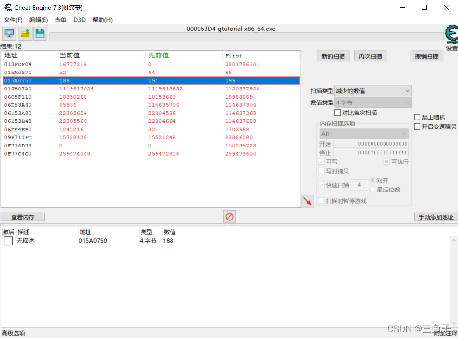This screenshot has height=338, width=458.
Task: Select result row 06DE4EB0
Action: coord(151,129)
